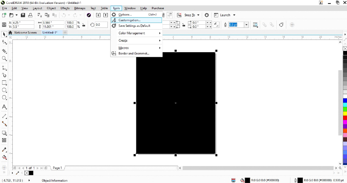
Task: Choose Customization in the Tools menu
Action: 137,20
